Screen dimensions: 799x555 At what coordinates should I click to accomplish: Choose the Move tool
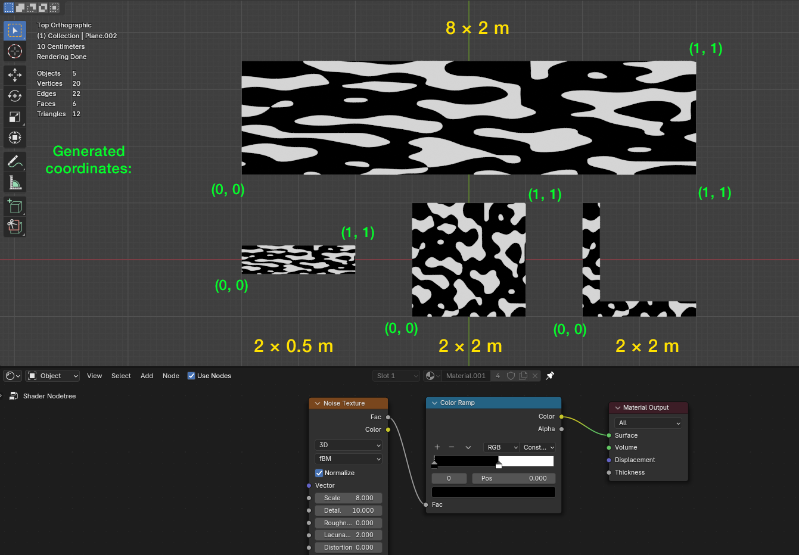(x=15, y=75)
